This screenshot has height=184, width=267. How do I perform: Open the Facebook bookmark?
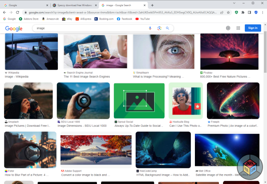point(125,19)
